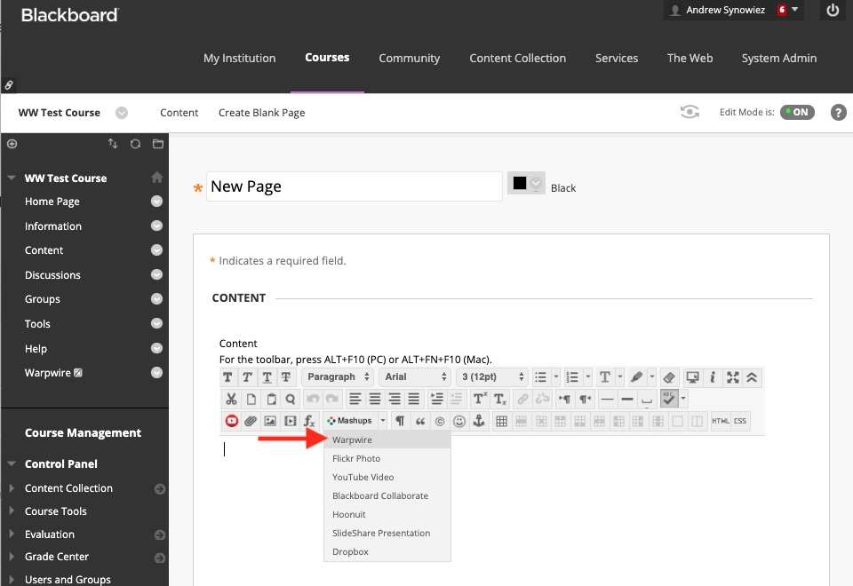Click the logout power button
The width and height of the screenshot is (853, 586).
[833, 11]
